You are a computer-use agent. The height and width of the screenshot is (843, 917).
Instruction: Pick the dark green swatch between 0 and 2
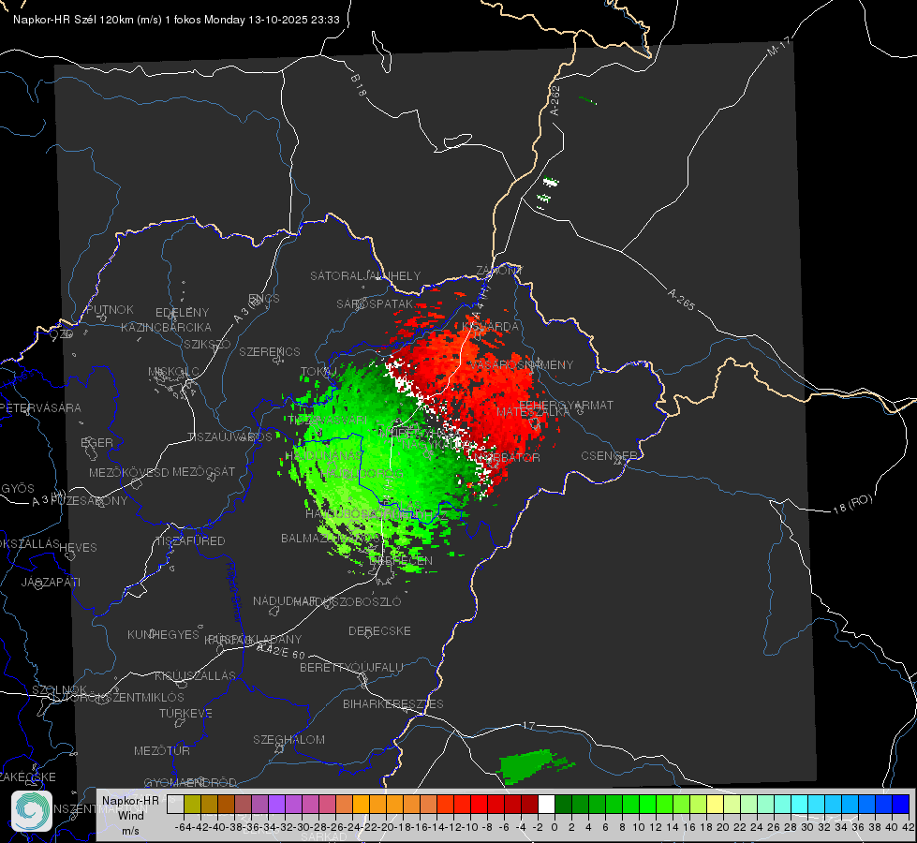(x=563, y=804)
